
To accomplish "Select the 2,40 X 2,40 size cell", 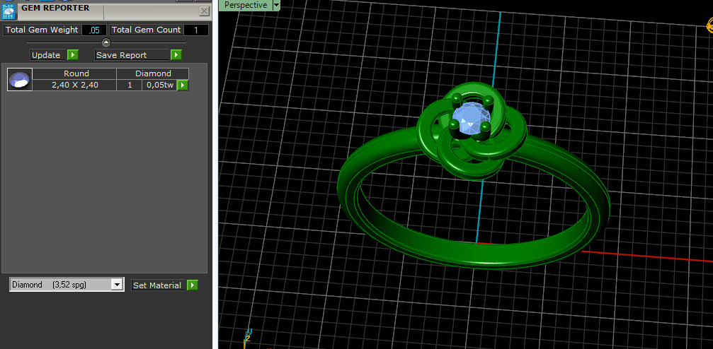I will 74,85.
